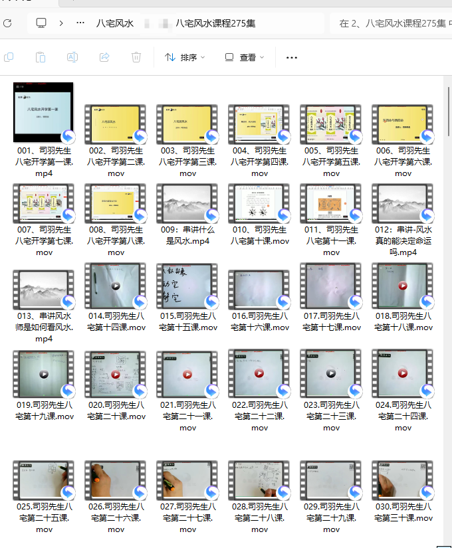452x548 pixels.
Task: Click the Copy toolbar icon
Action: click(x=9, y=57)
